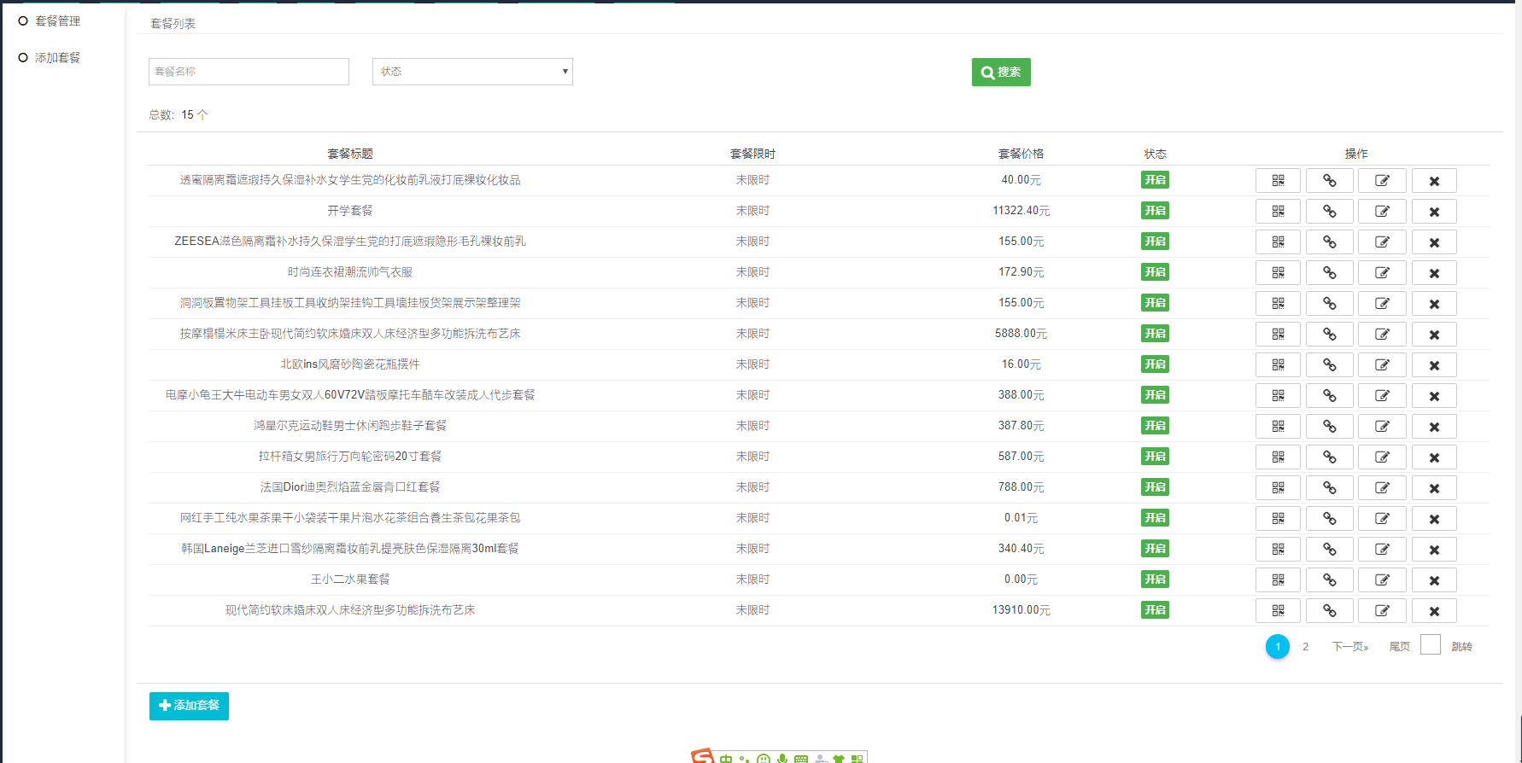
Task: Click the 套餐价格 column header
Action: [1021, 154]
